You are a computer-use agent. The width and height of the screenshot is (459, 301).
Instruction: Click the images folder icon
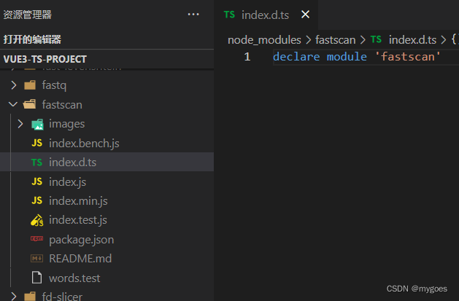(37, 124)
